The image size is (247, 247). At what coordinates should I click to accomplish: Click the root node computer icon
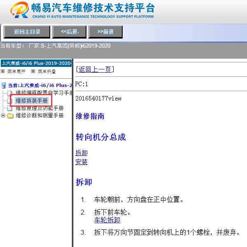[x=3, y=85]
